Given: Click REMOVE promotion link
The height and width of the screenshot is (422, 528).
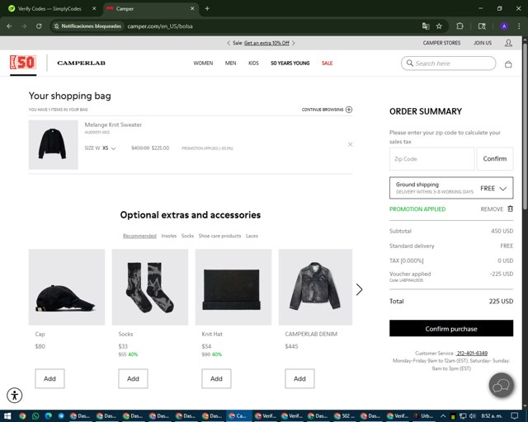Looking at the screenshot, I should (x=492, y=209).
